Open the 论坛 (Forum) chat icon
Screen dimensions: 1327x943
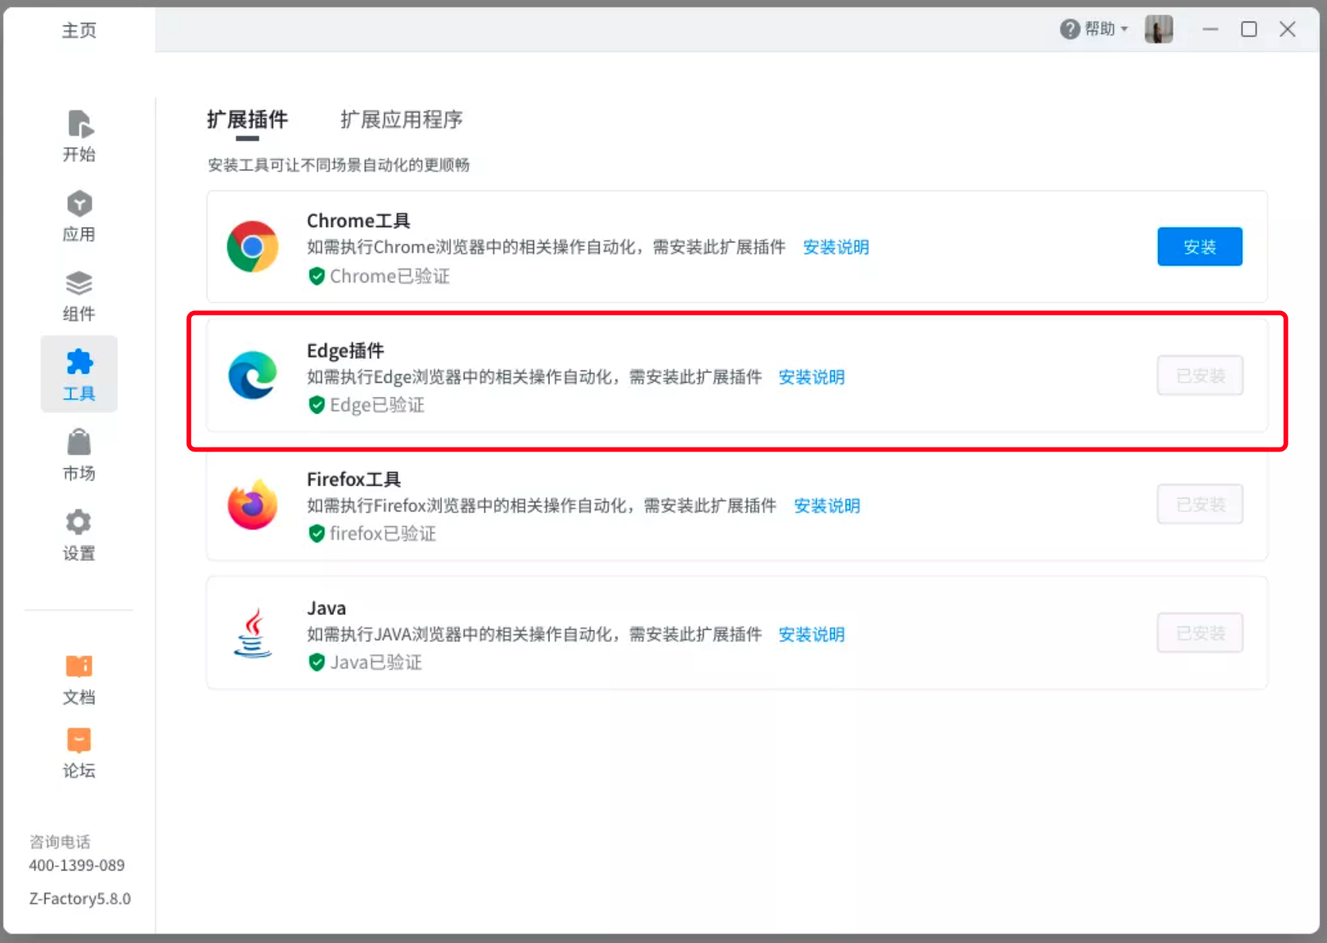(x=79, y=752)
